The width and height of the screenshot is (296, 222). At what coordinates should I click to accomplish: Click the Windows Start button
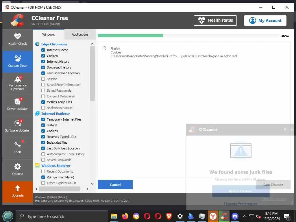pos(8,216)
